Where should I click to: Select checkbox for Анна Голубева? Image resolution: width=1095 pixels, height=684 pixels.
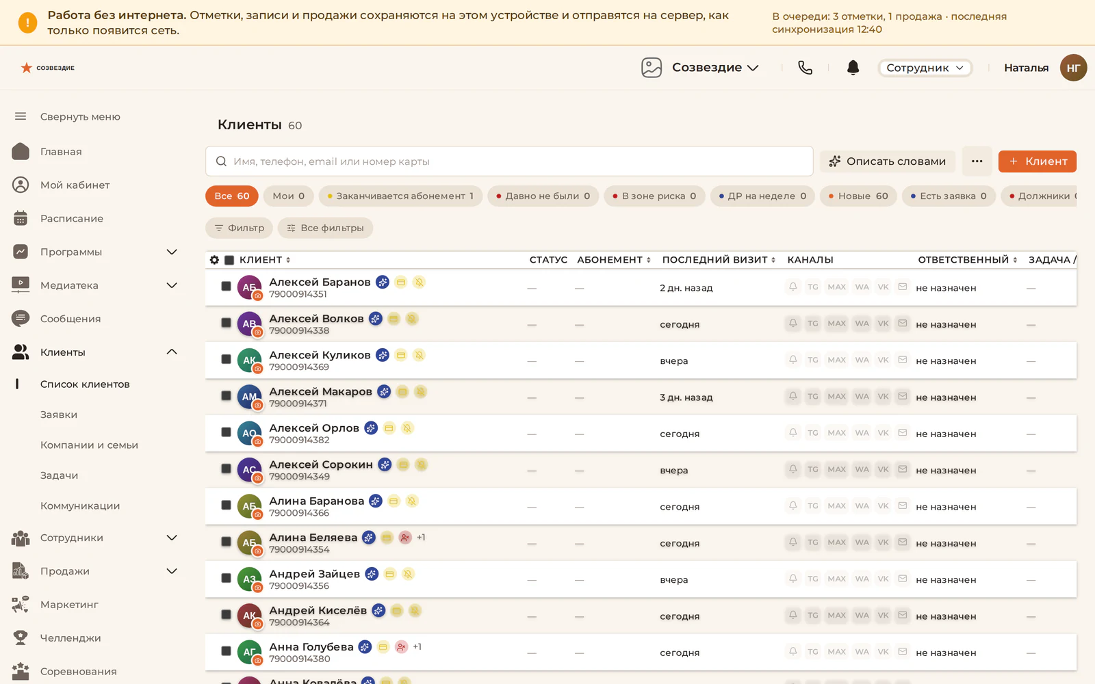226,651
